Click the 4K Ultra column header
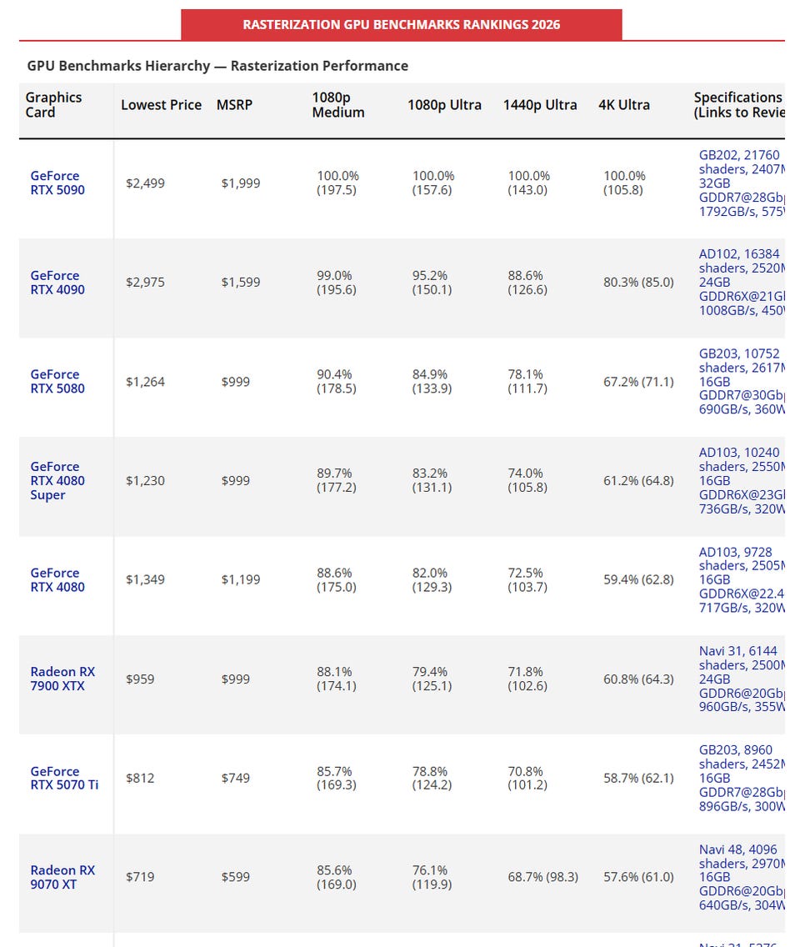This screenshot has height=947, width=800. click(624, 105)
